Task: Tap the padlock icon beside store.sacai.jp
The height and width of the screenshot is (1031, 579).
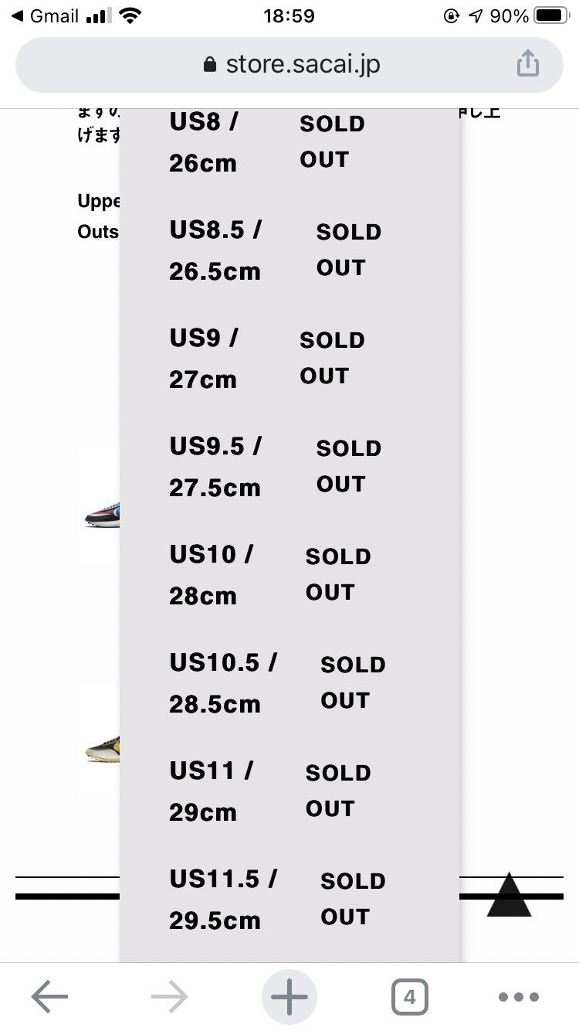Action: coord(210,64)
